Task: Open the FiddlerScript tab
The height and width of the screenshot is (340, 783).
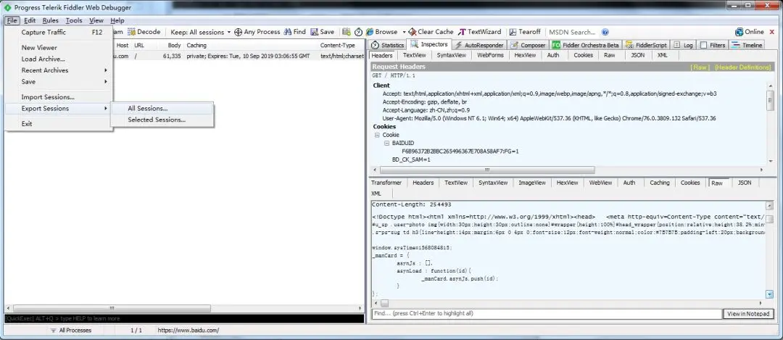Action: coord(645,45)
